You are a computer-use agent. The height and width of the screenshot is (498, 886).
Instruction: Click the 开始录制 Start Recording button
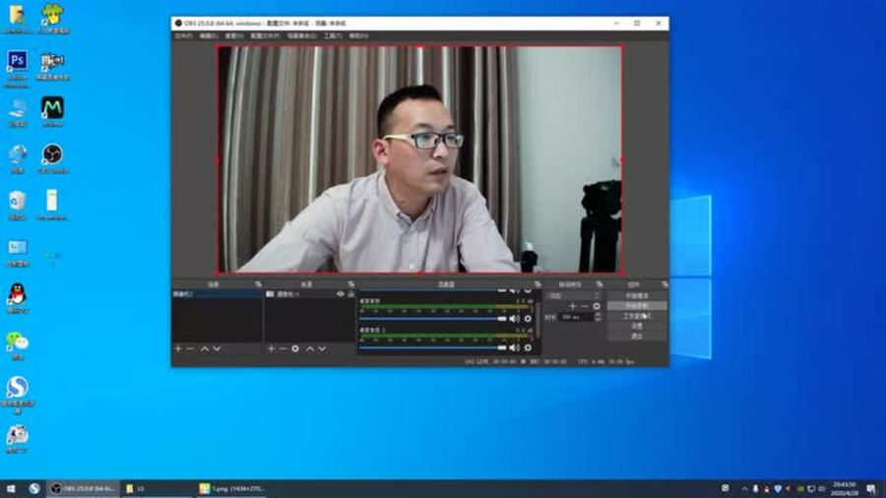tap(637, 306)
